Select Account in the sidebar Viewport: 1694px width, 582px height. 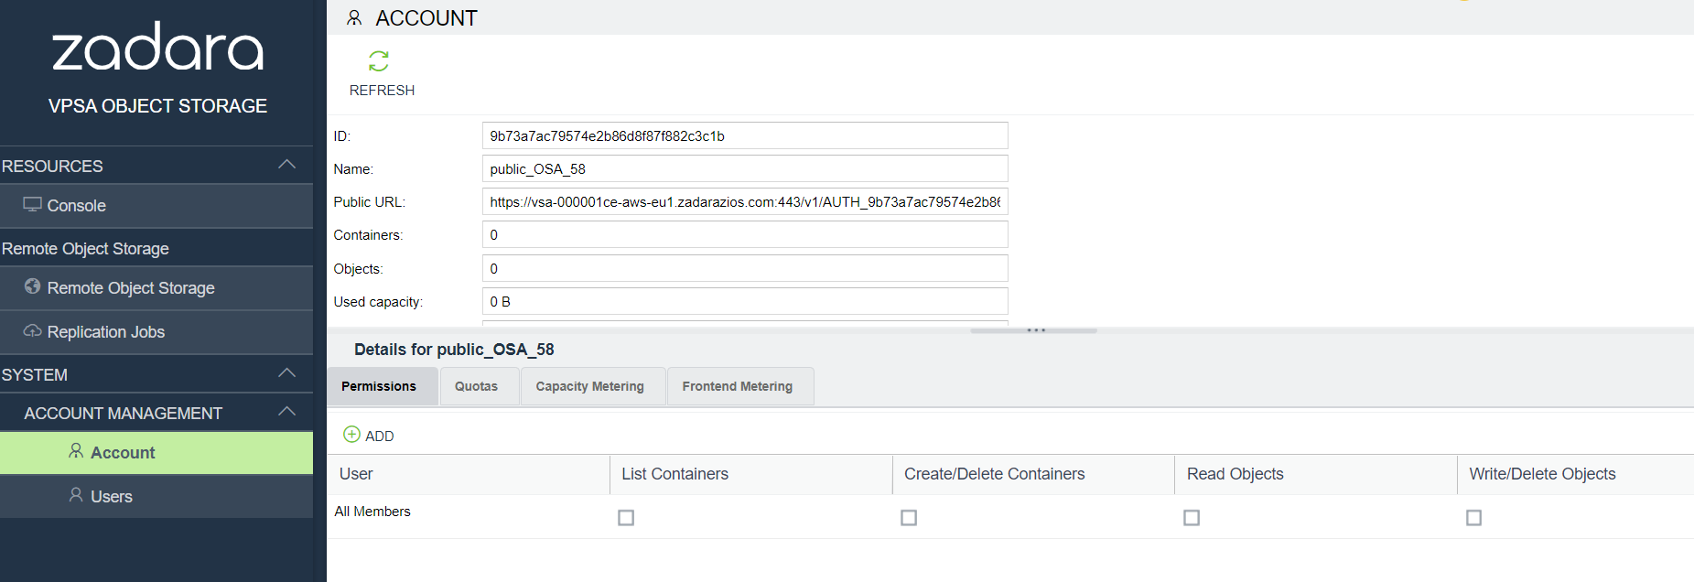coord(156,453)
